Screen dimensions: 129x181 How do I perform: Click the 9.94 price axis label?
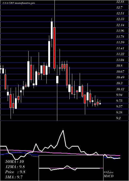pos(119,95)
